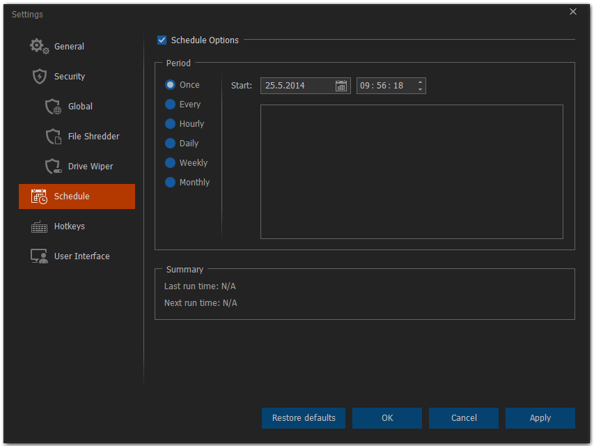Click the Global shield-globe icon

click(53, 107)
